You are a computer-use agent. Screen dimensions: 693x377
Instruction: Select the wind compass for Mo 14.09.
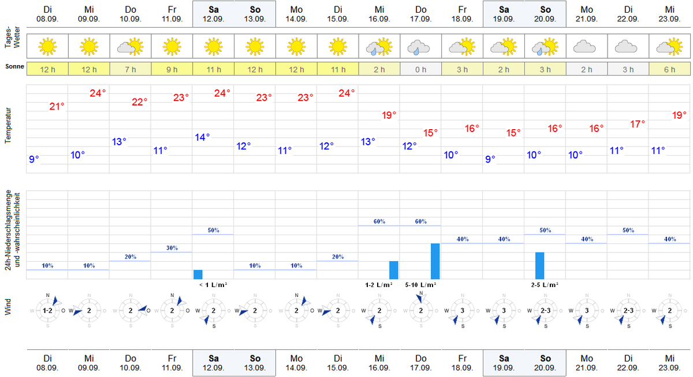point(296,311)
